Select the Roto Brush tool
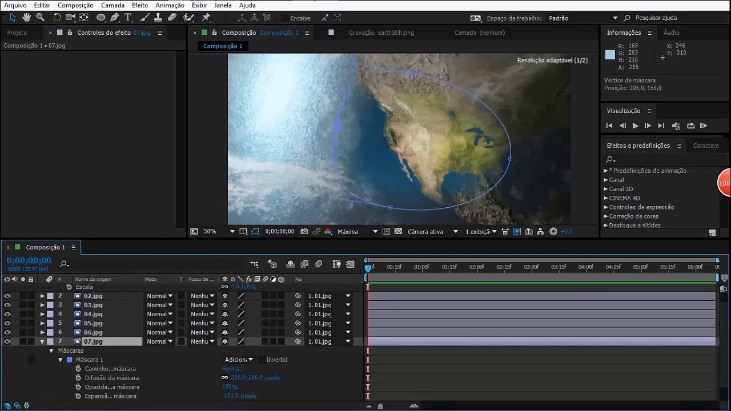Image resolution: width=731 pixels, height=411 pixels. (189, 18)
